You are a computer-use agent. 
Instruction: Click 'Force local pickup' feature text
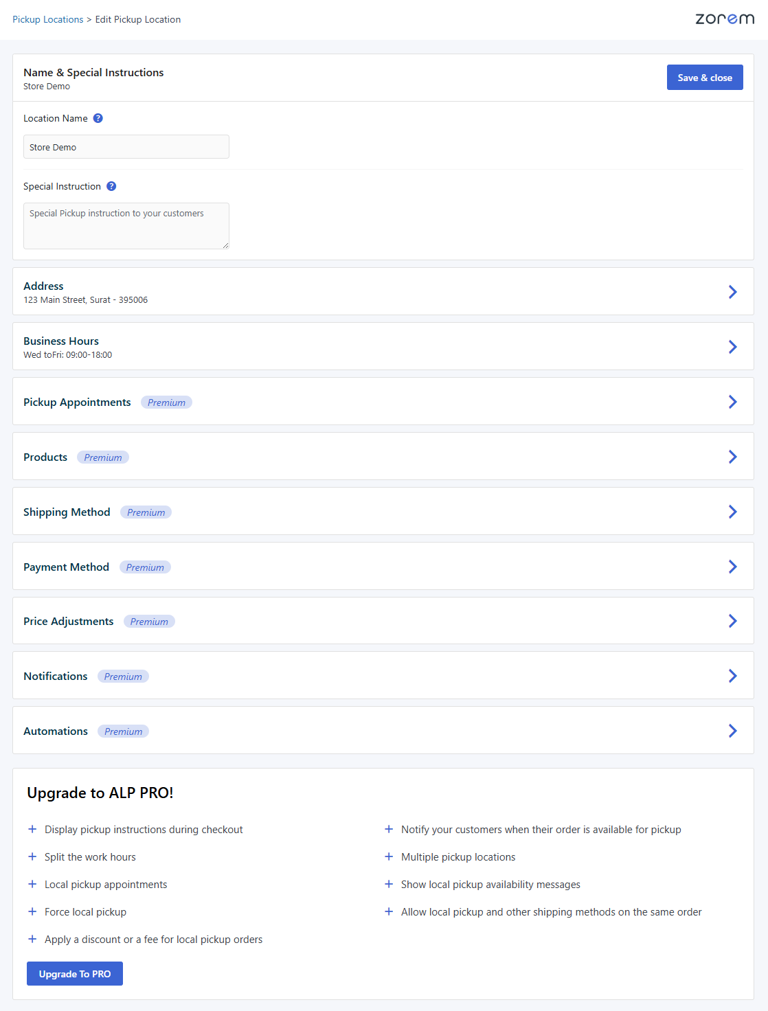[86, 911]
